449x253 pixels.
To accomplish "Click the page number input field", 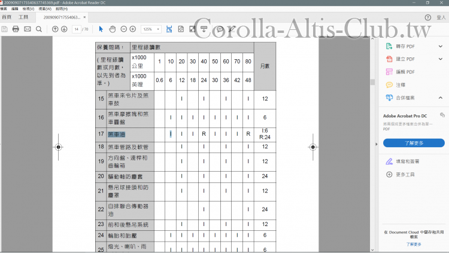I will click(x=77, y=29).
